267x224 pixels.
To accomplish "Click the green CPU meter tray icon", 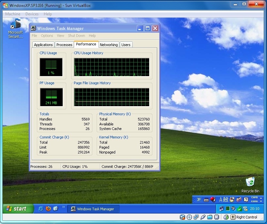I will (228, 209).
